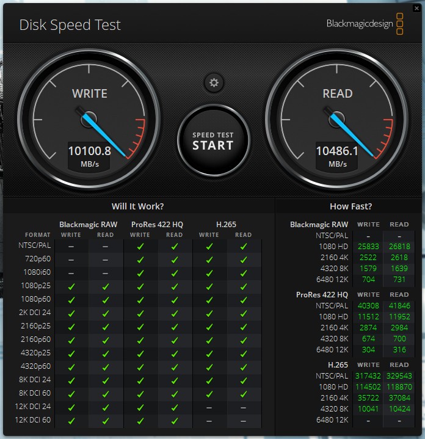Click the ProRes 422 HQ 1080 HD read value 11952
Image resolution: width=425 pixels, height=439 pixels.
[399, 316]
